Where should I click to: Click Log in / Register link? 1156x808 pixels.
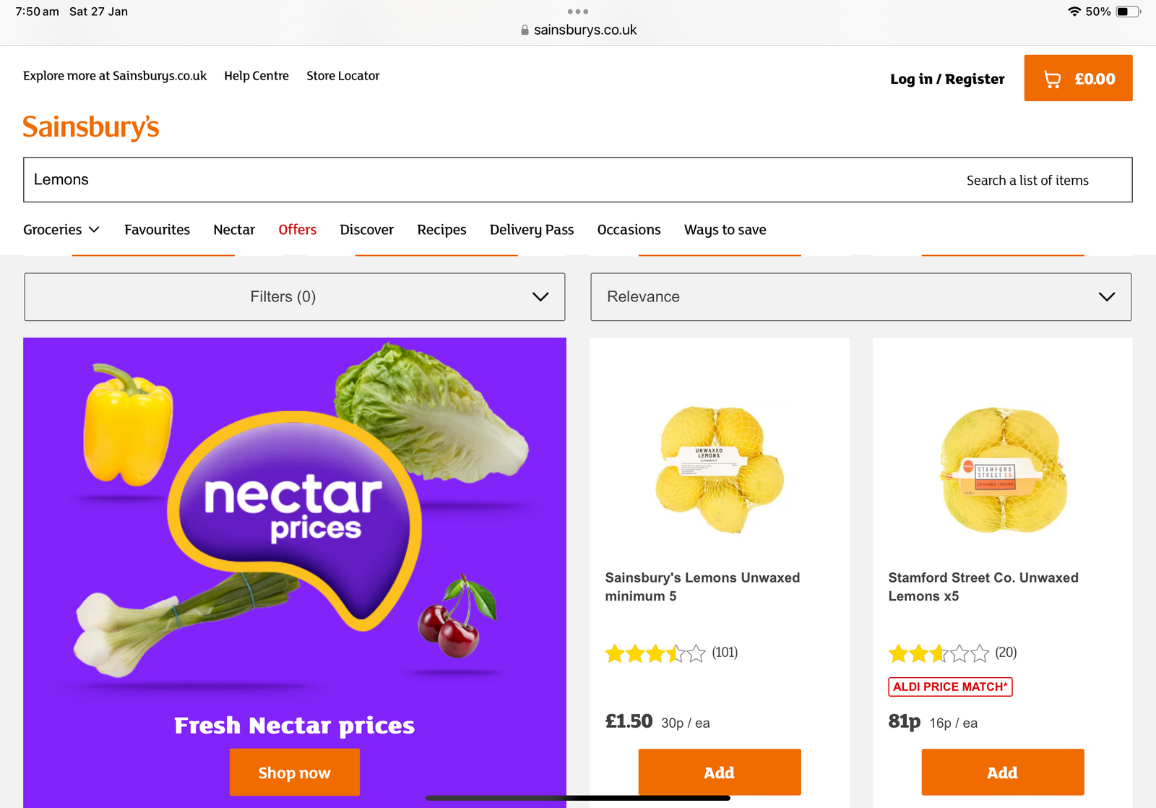[947, 79]
